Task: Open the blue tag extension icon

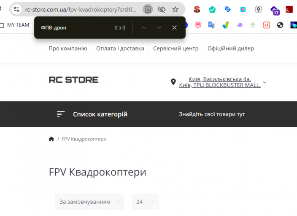Action: coord(227,9)
